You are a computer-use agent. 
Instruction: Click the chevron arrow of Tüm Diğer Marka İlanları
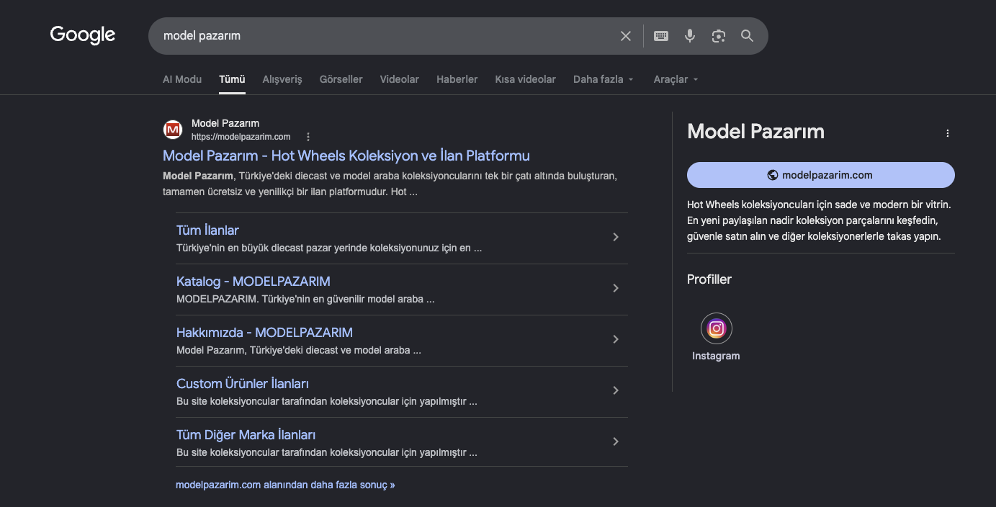tap(616, 441)
